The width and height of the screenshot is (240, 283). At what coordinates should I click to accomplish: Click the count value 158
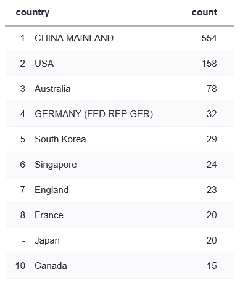[209, 64]
